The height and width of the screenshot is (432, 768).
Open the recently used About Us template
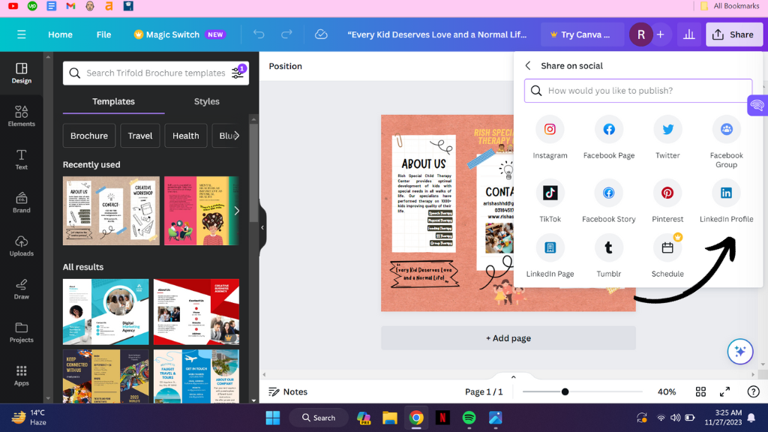(111, 211)
